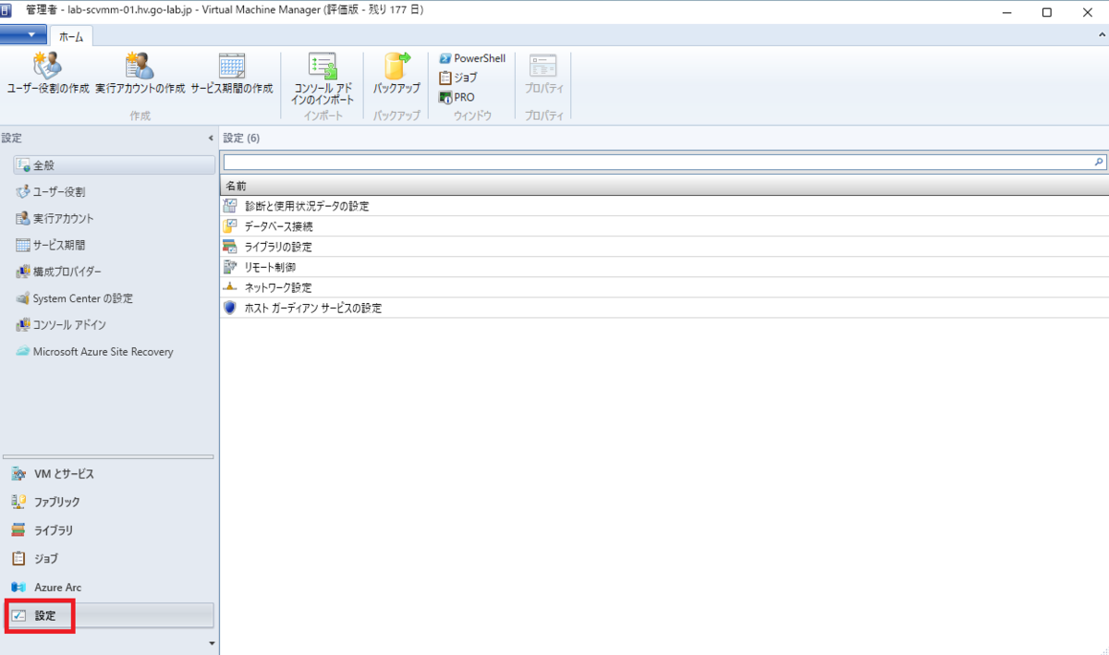Select 診断と使用状況データの設定 row
Viewport: 1109px width, 655px height.
[664, 206]
